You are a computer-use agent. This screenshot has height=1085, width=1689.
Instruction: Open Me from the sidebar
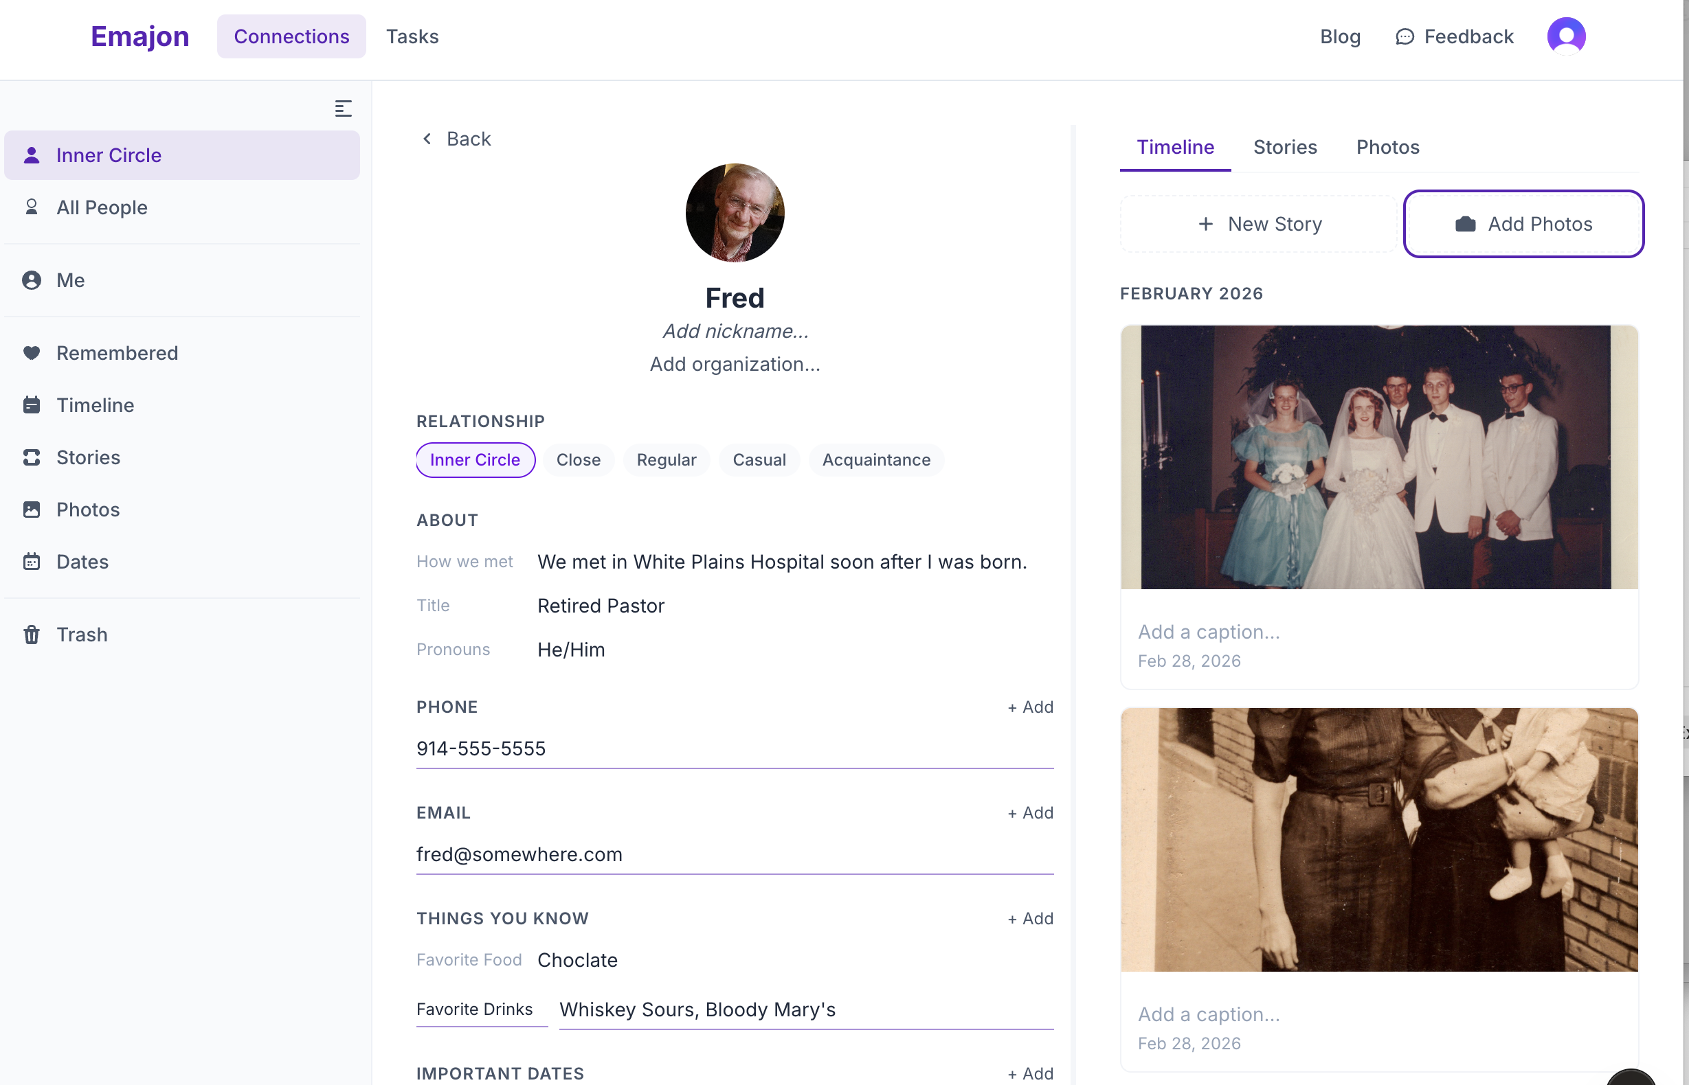coord(70,279)
